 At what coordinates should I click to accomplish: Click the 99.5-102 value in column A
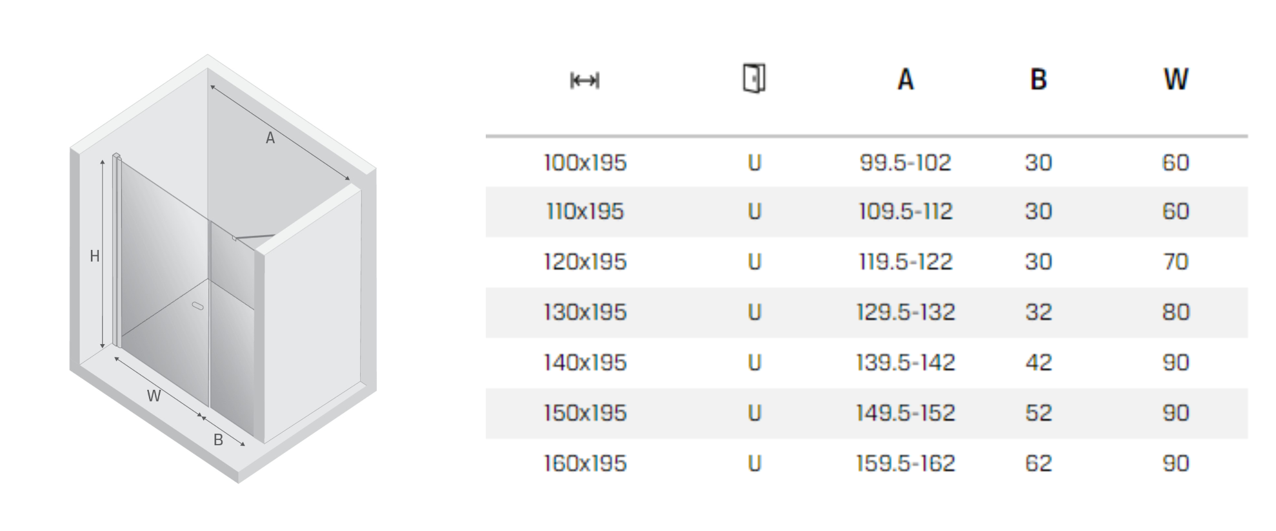[905, 162]
